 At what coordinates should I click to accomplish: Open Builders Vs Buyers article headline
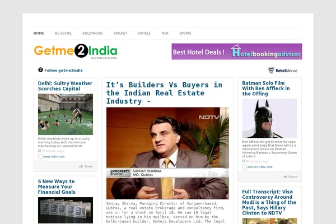point(164,93)
